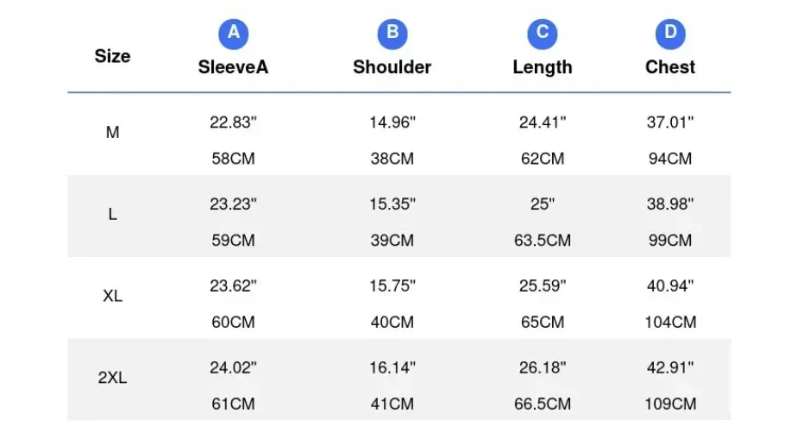791x439 pixels.
Task: Click the 66.5CM length value
Action: tap(543, 405)
